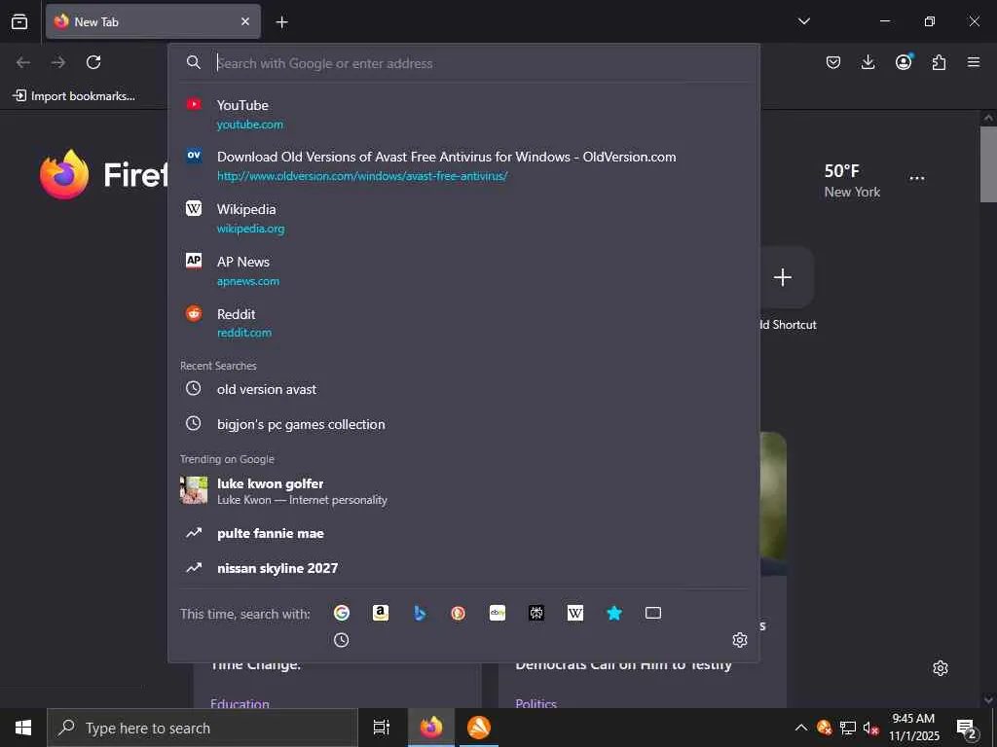
Task: Open the OldVersion.com Avast suggestion
Action: click(x=464, y=165)
